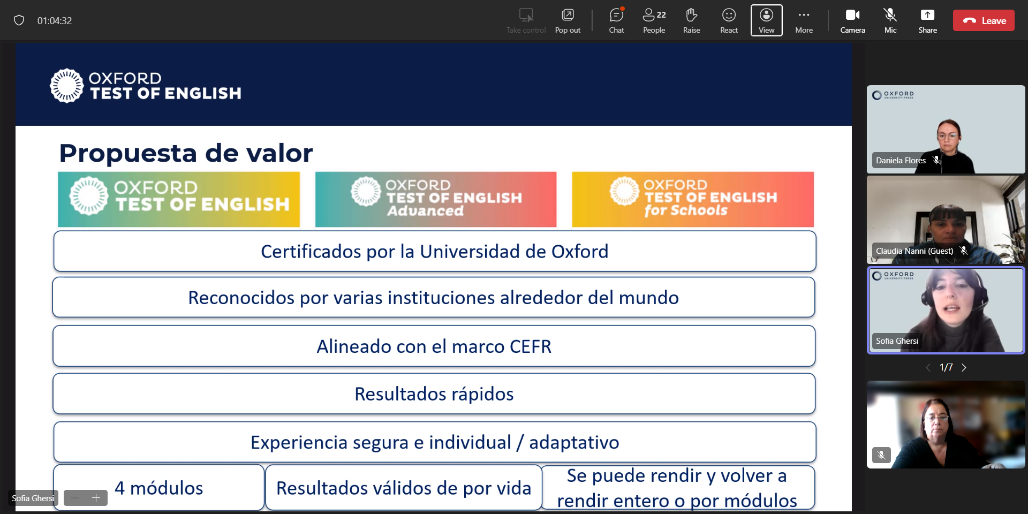The image size is (1028, 514).
Task: Click the meeting timer 01:04:32
Action: pyautogui.click(x=55, y=21)
